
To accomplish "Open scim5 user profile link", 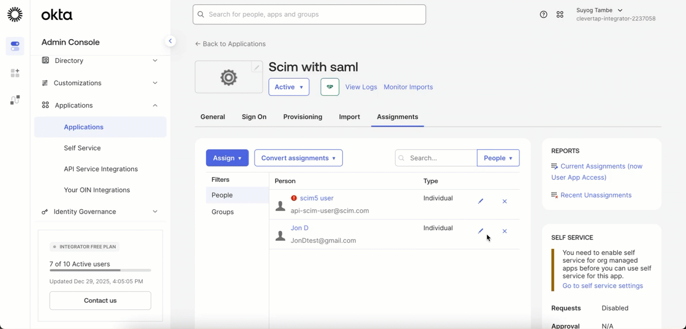I will (317, 198).
